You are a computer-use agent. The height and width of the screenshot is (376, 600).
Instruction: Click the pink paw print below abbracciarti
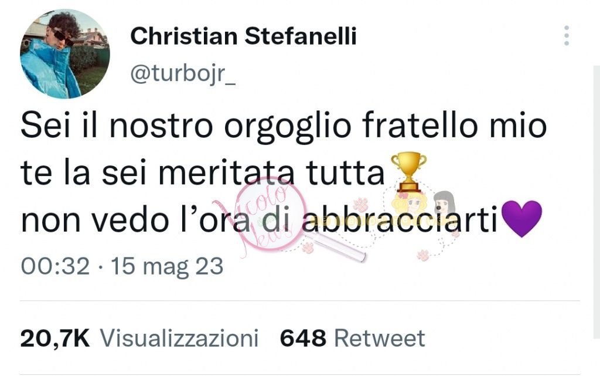tap(423, 255)
